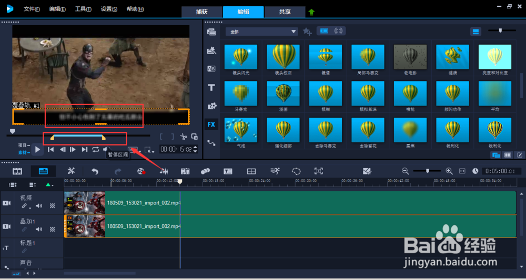526x280 pixels.
Task: Toggle transparency on the 叠加1 track
Action: coord(52,230)
